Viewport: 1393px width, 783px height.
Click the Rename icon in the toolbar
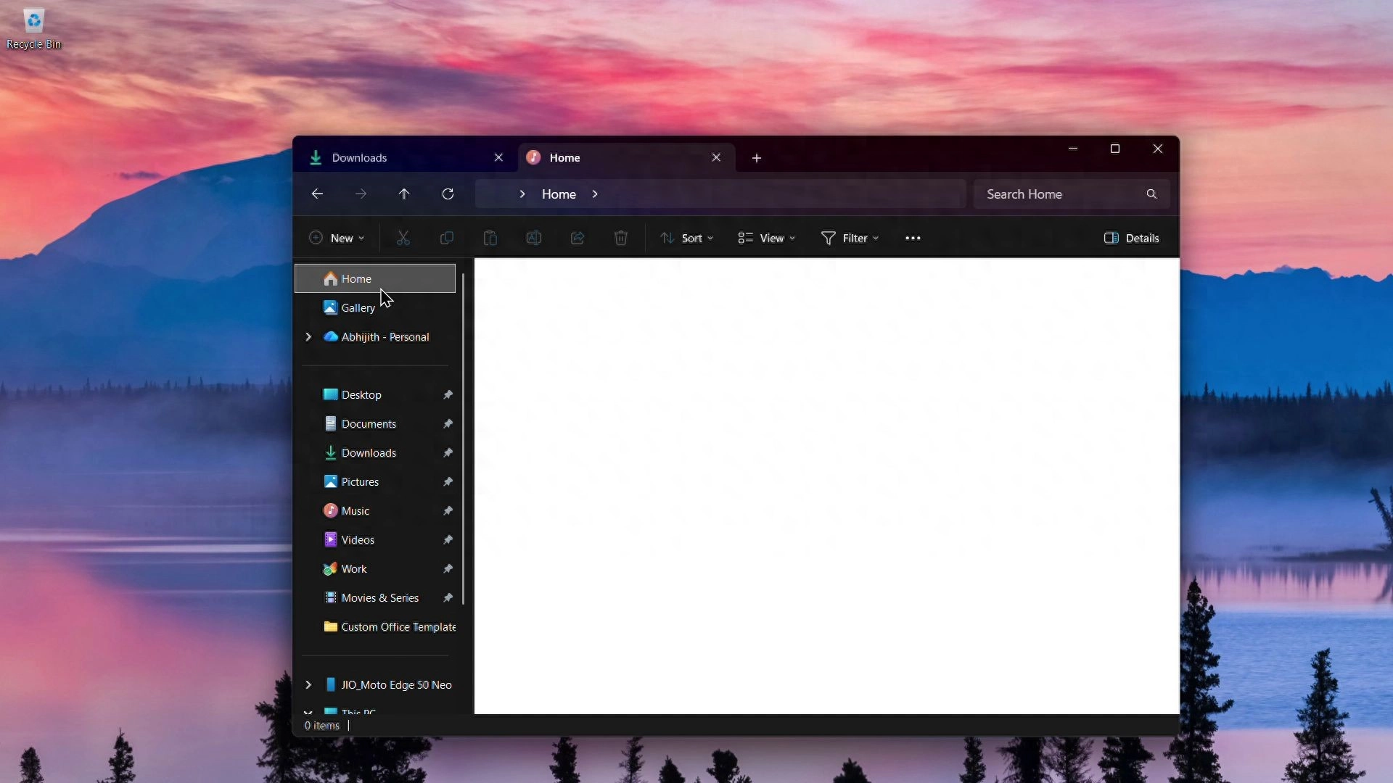click(534, 238)
